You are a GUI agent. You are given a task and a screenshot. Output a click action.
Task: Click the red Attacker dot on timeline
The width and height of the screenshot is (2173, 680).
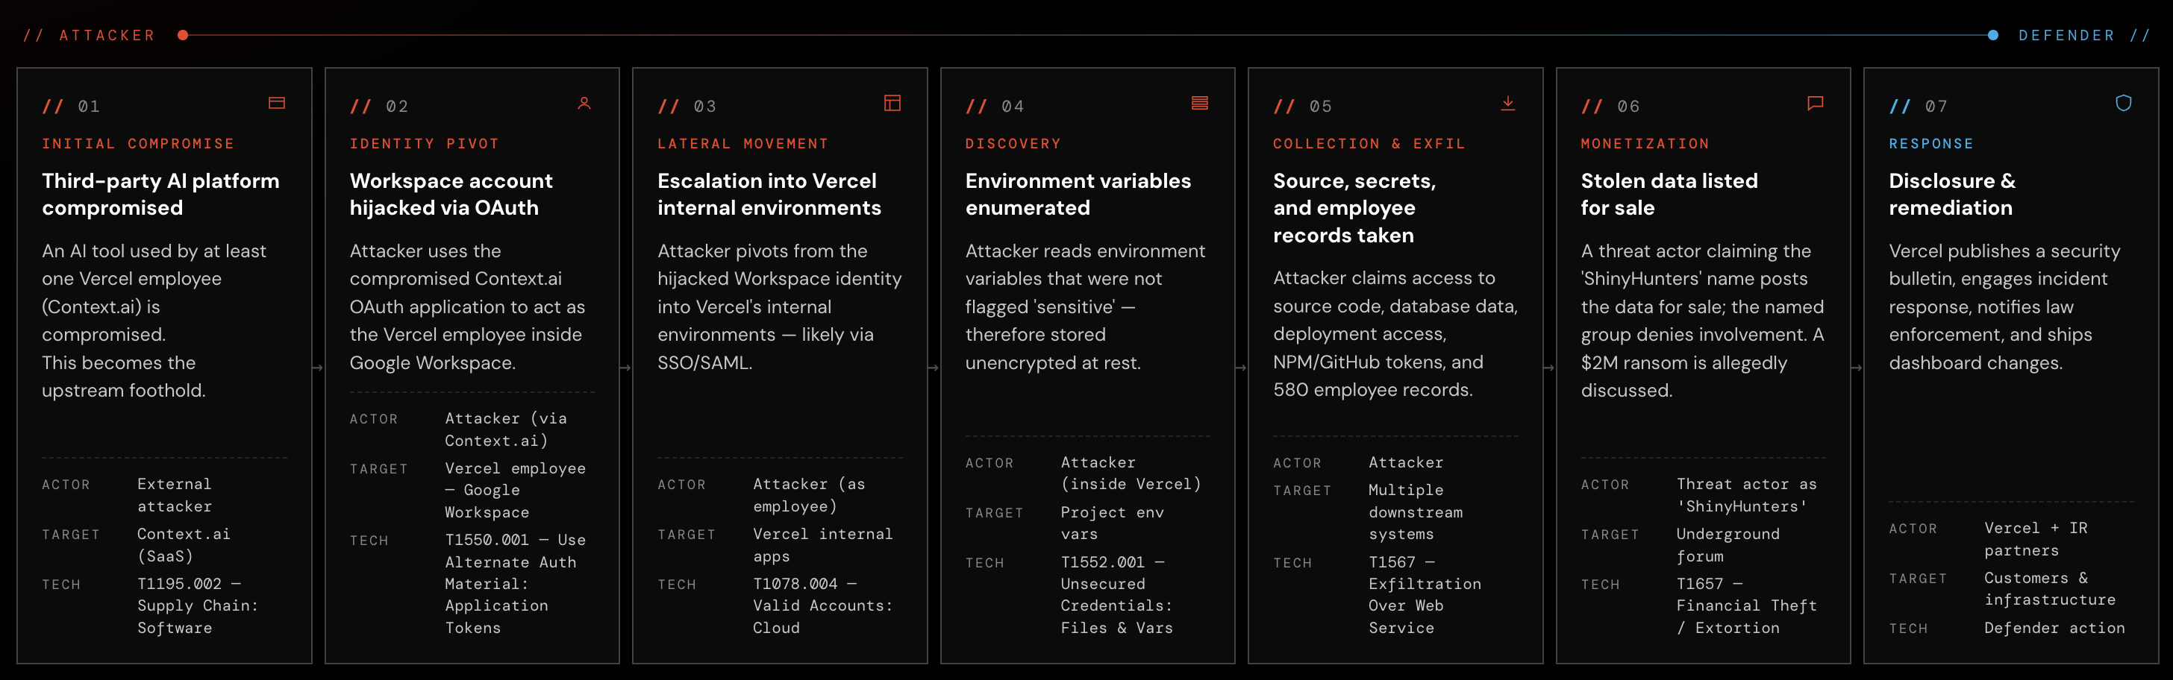(183, 34)
